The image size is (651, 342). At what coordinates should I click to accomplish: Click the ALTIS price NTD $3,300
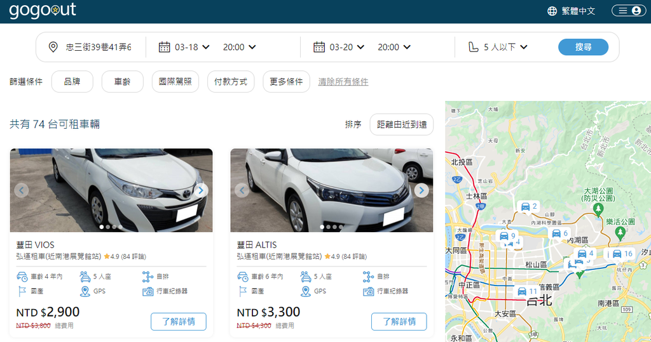(268, 312)
